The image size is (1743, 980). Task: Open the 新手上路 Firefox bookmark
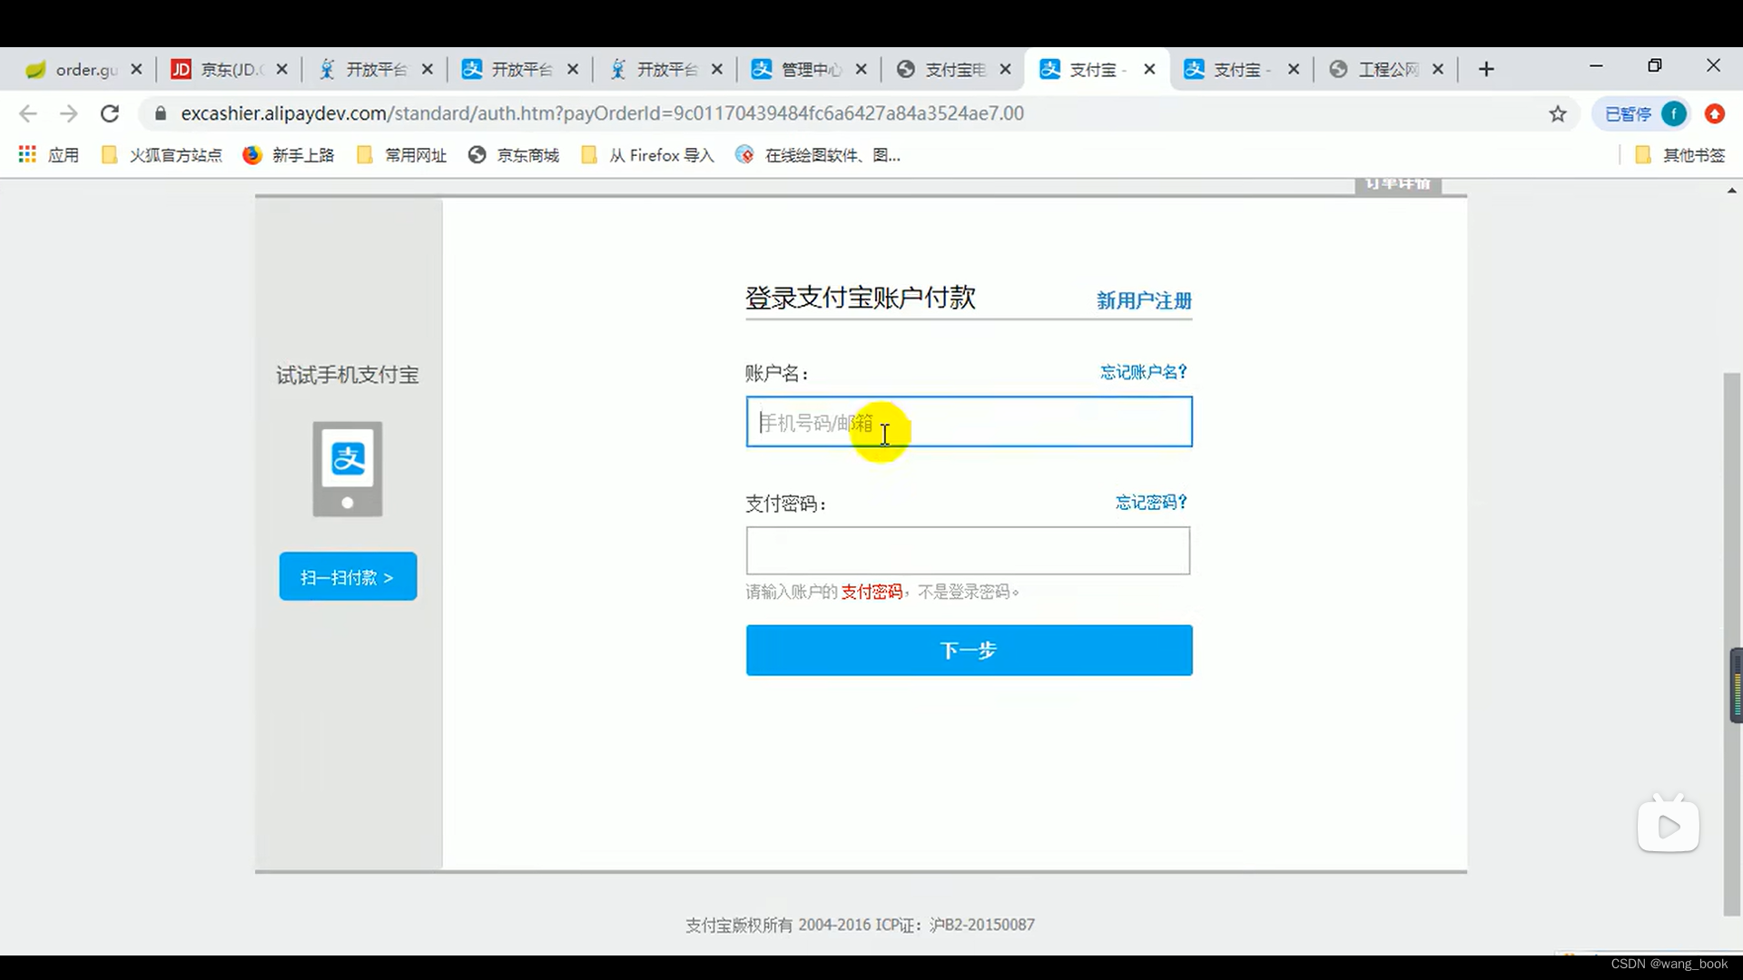(x=289, y=155)
